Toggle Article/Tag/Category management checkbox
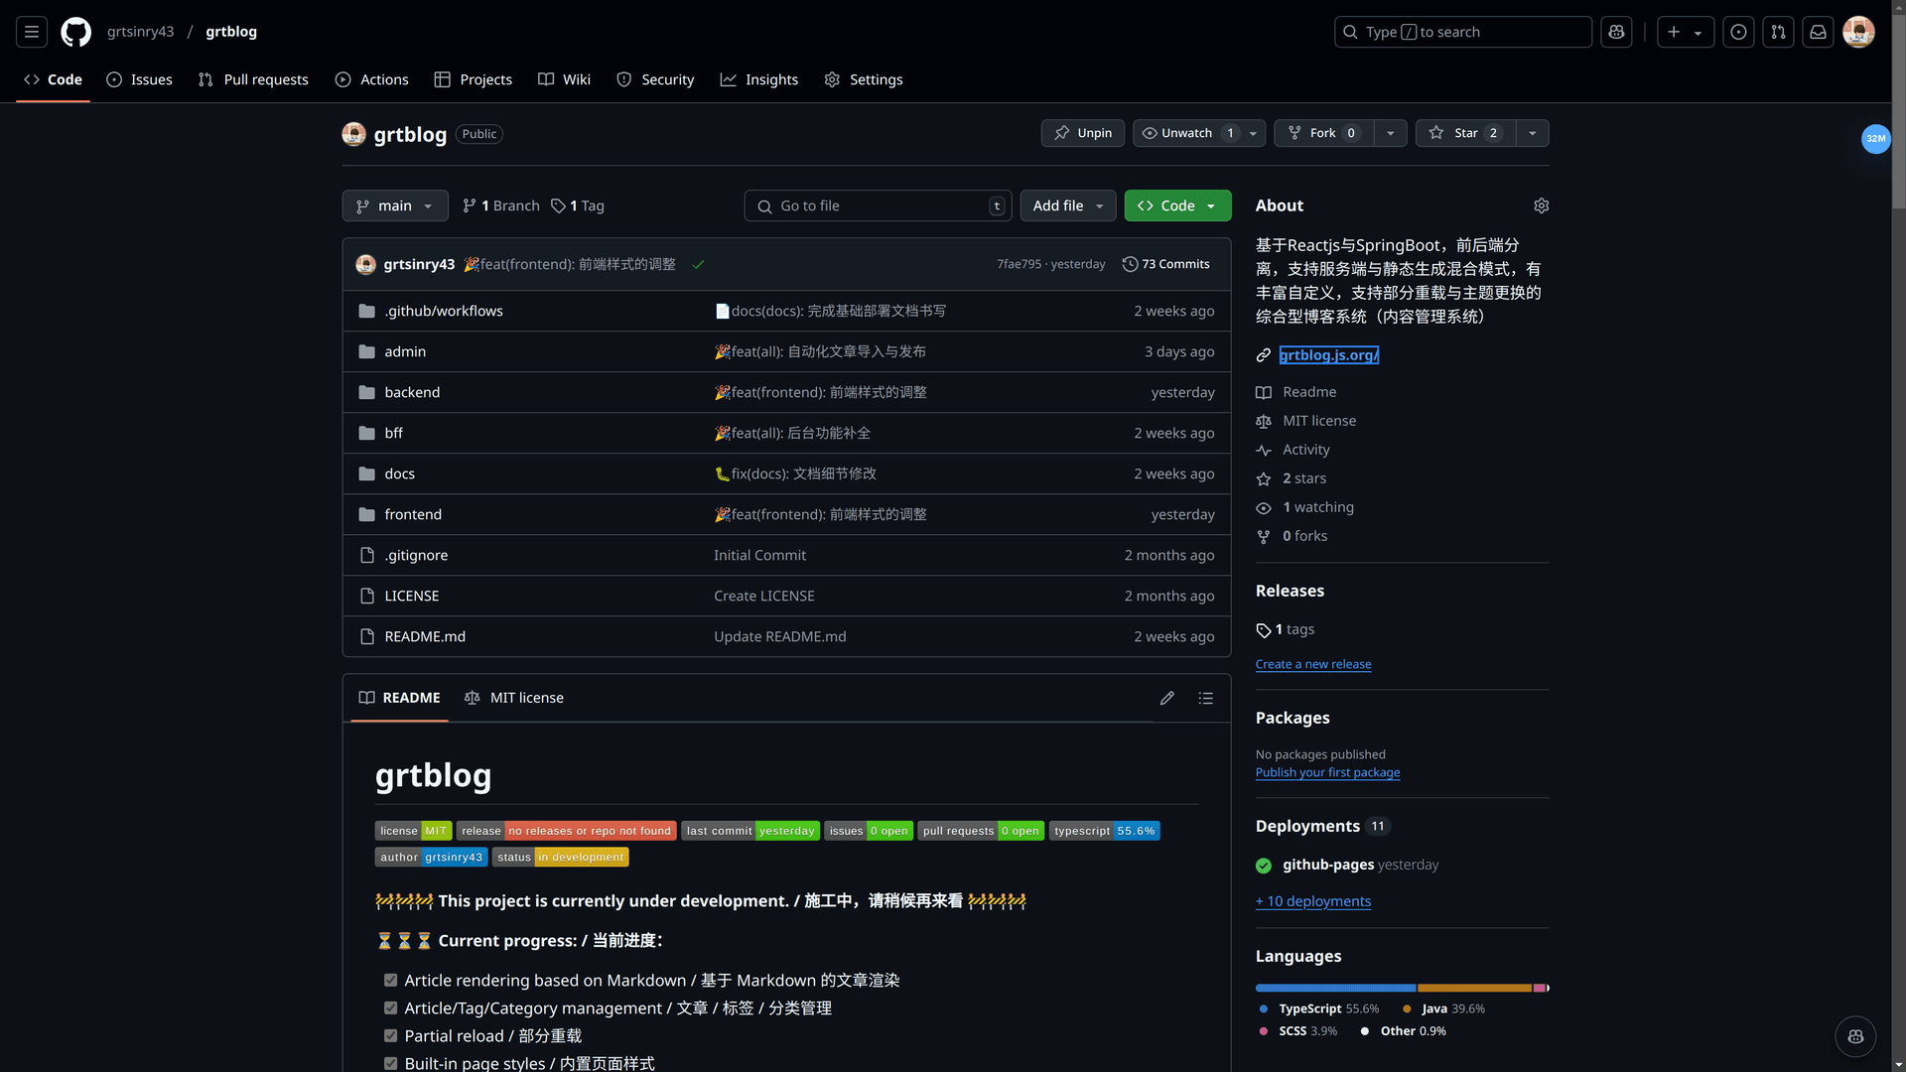1906x1072 pixels. [391, 1007]
